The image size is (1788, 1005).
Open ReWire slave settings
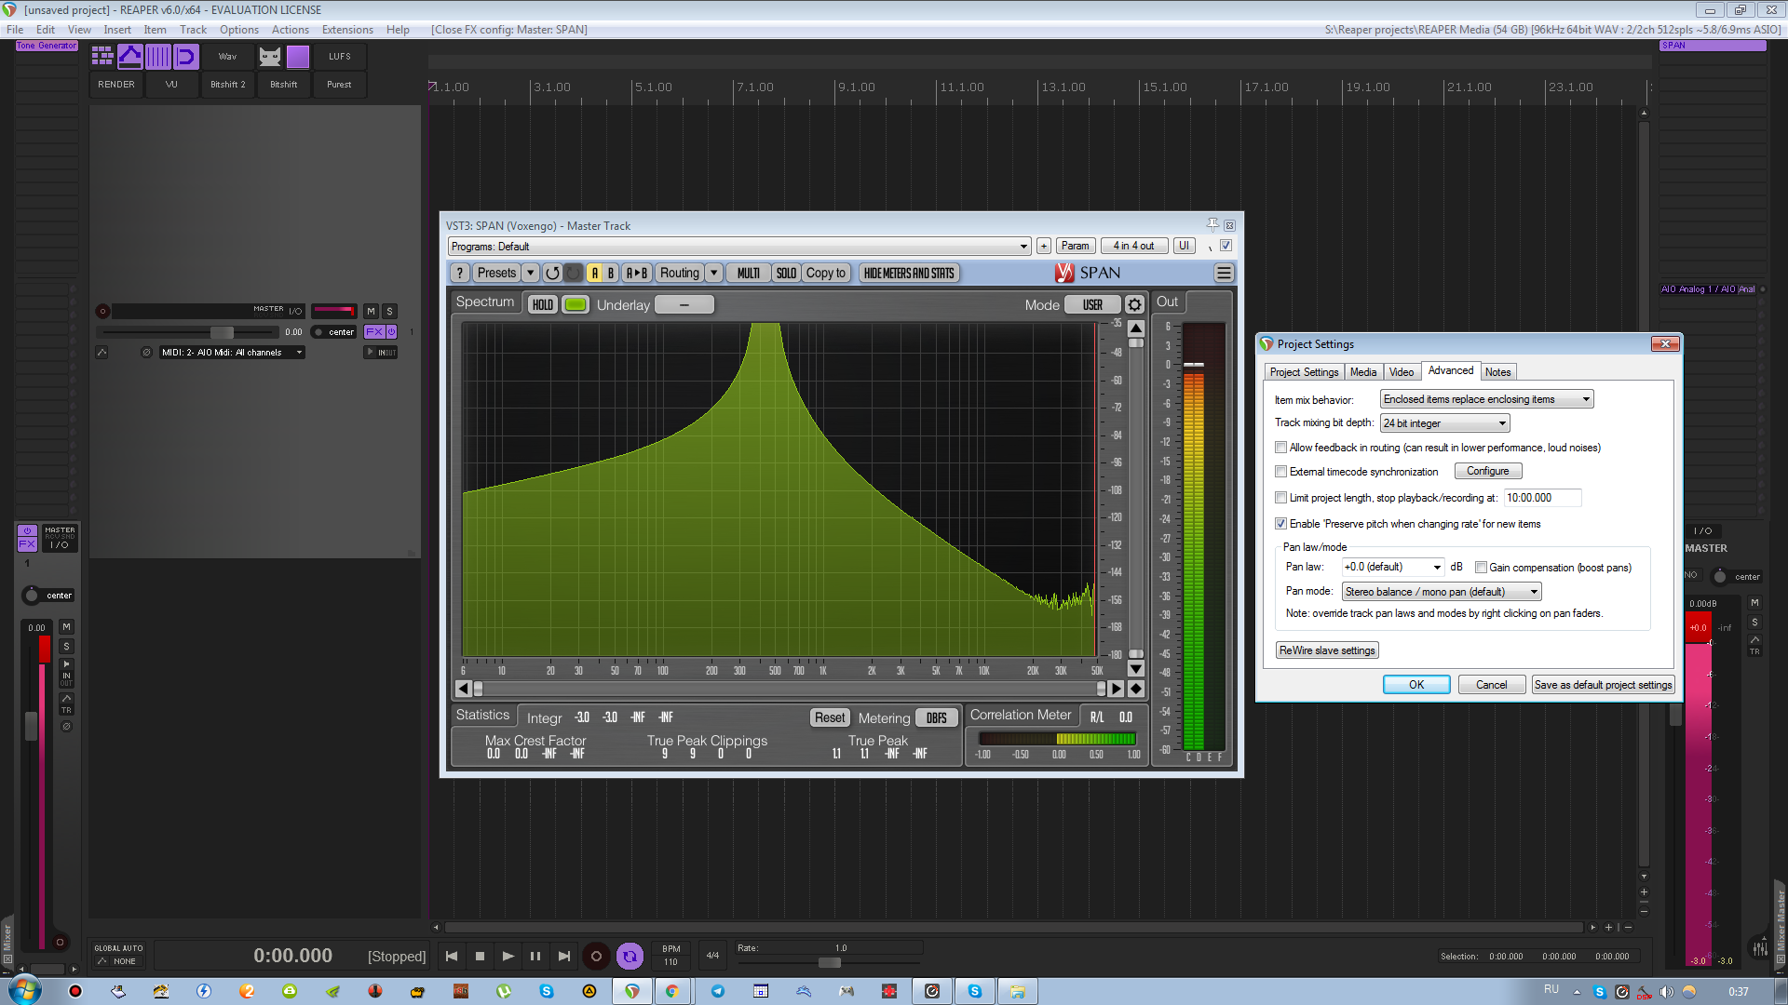pyautogui.click(x=1327, y=650)
